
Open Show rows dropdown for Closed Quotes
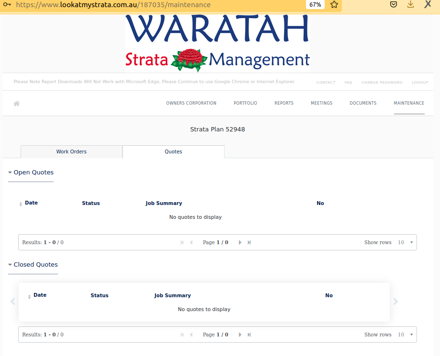pyautogui.click(x=406, y=334)
